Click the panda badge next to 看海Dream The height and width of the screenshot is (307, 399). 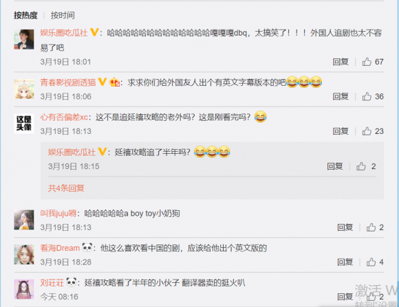[x=87, y=247]
